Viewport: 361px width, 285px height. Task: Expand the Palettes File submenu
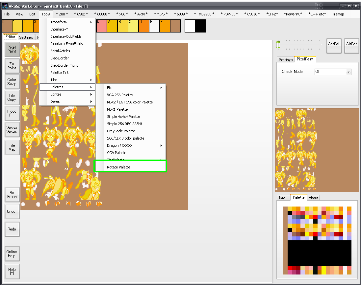pyautogui.click(x=131, y=88)
